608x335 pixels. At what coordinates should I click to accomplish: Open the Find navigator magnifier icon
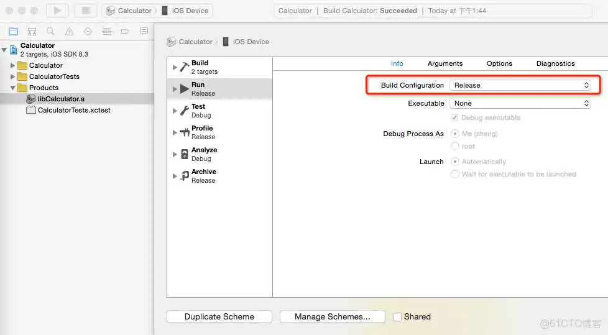50,31
